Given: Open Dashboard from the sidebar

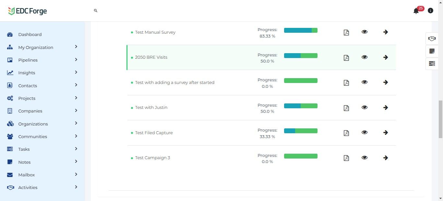Looking at the screenshot, I should [x=30, y=35].
